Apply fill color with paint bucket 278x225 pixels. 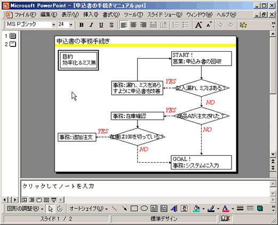click(196, 208)
